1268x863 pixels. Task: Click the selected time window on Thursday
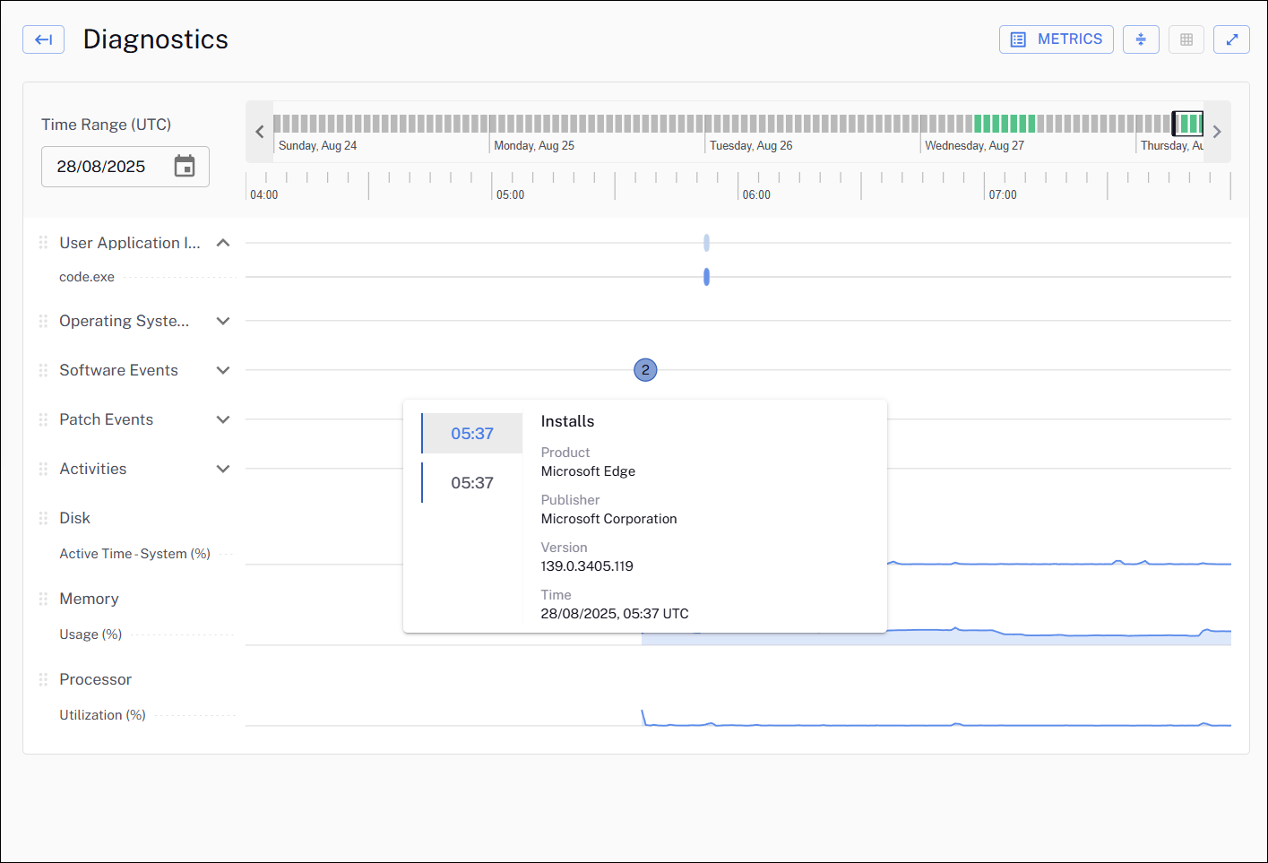click(x=1187, y=124)
